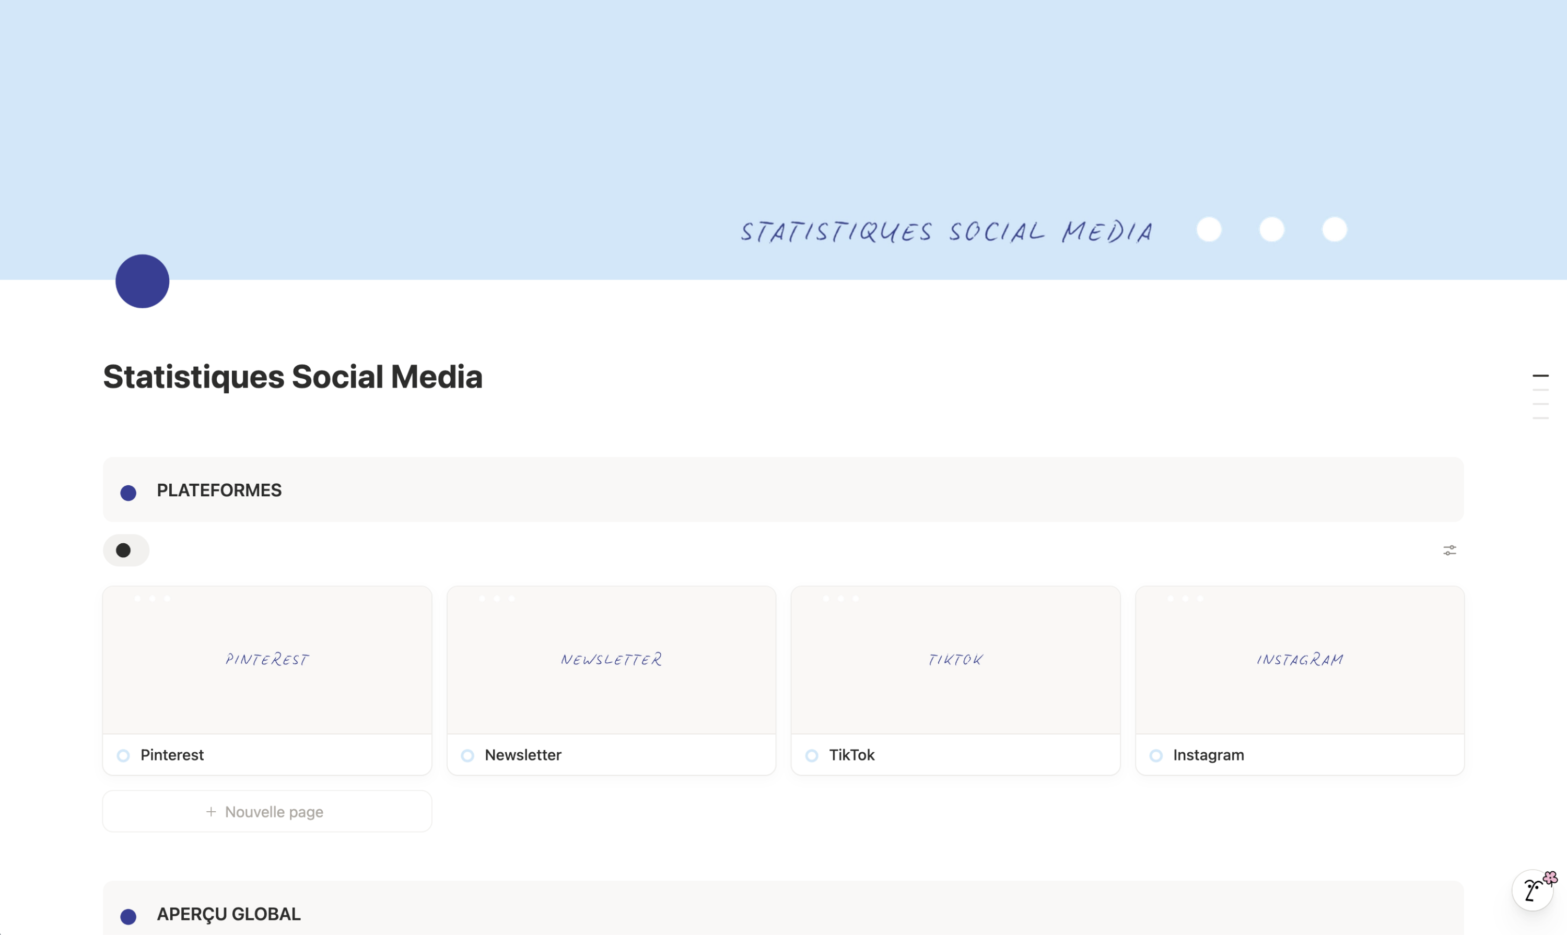Click the blue dot next to APERÇU GLOBAL
Image resolution: width=1567 pixels, height=935 pixels.
point(128,917)
